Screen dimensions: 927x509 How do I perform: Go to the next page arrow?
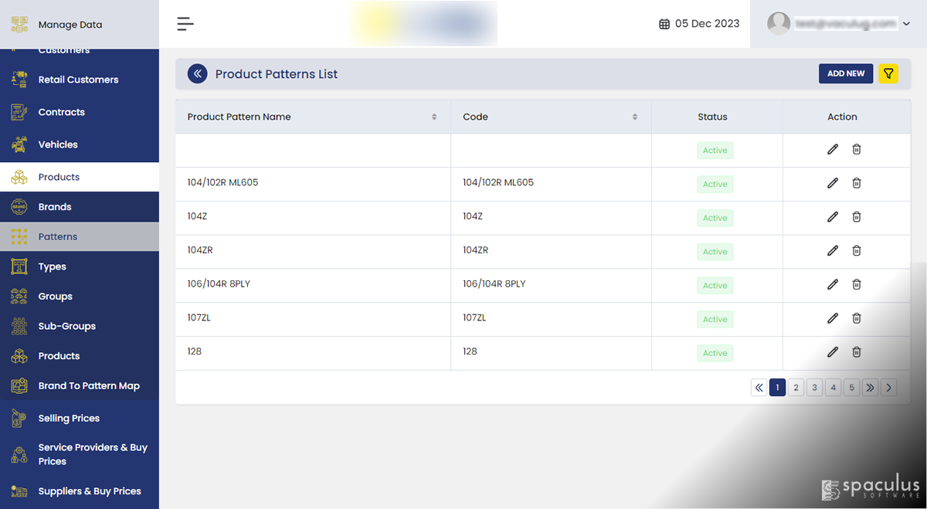click(888, 388)
